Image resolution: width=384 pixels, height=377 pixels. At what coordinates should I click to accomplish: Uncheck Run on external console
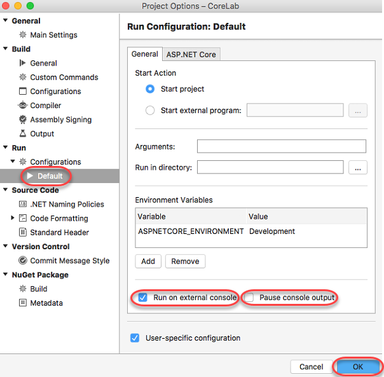coord(142,298)
